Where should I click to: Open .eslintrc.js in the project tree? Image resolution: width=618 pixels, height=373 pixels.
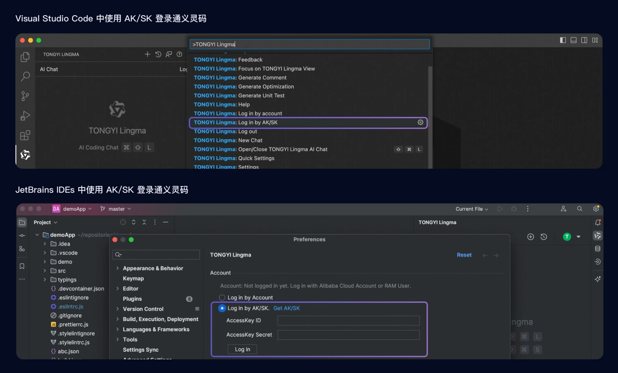pyautogui.click(x=70, y=306)
